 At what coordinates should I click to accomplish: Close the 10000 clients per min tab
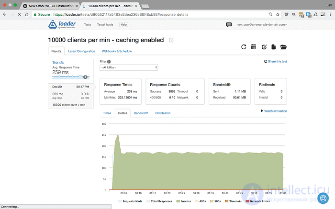[136, 6]
